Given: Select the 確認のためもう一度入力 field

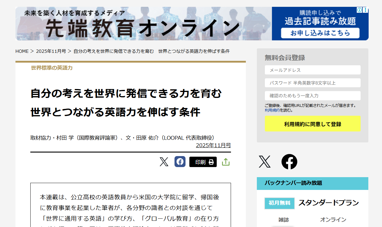Looking at the screenshot, I should point(312,96).
